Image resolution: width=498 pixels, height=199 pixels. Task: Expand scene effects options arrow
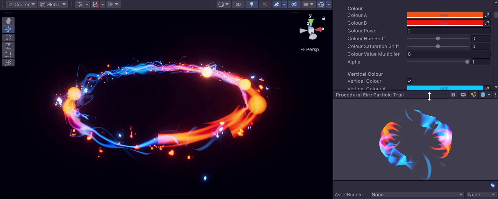click(284, 4)
